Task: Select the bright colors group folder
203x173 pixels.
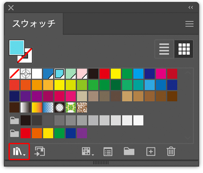Action: (x=14, y=133)
